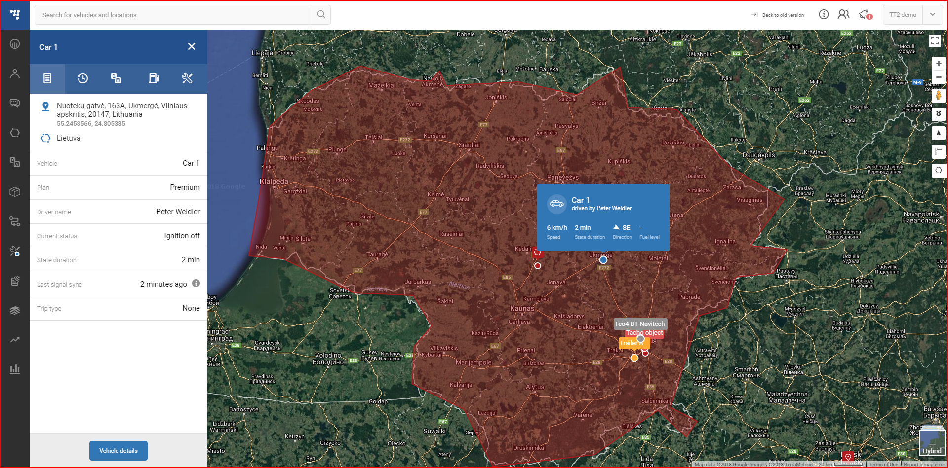The height and width of the screenshot is (468, 948).
Task: Toggle the traffic light layer button
Action: 939,113
